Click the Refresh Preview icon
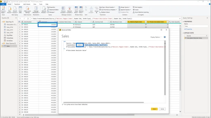211x118 pixels. (44, 10)
